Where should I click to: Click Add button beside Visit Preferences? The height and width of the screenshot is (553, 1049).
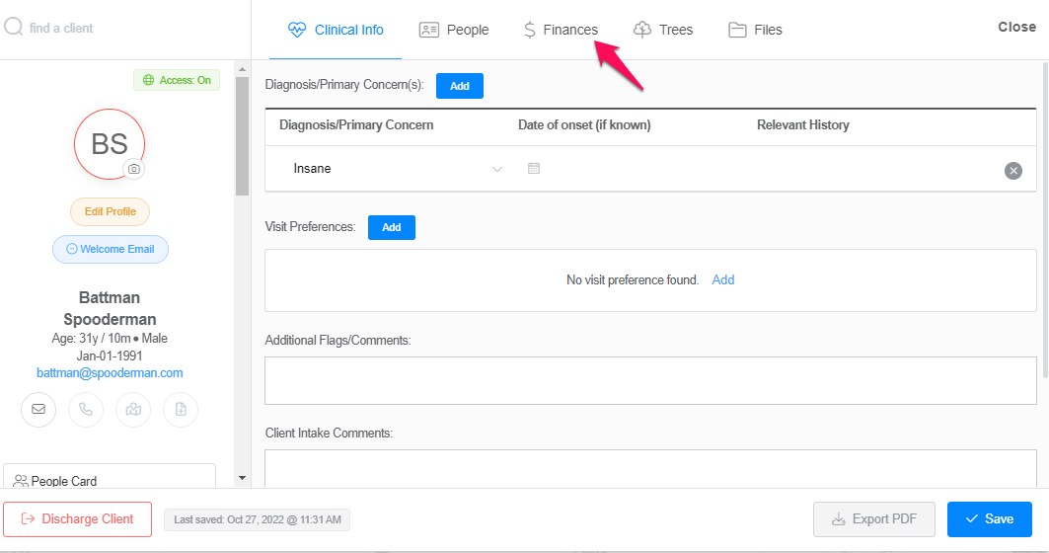tap(392, 228)
